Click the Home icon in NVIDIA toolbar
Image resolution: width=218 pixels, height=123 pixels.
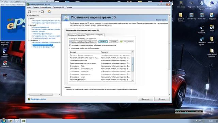[49, 12]
